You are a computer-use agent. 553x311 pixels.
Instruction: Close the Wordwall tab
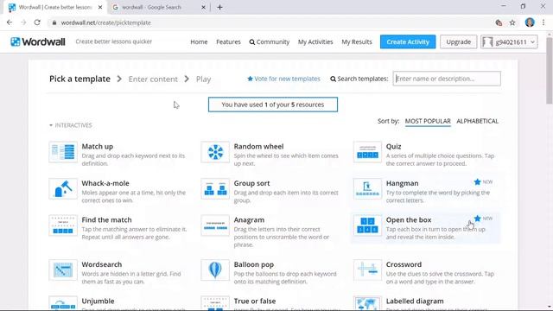pos(100,7)
